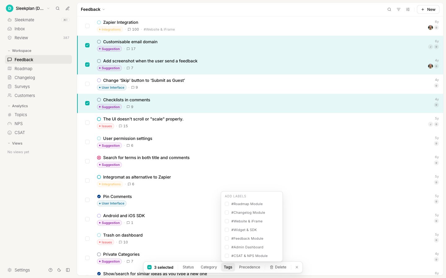Click the help question mark icon
The width and height of the screenshot is (446, 278).
click(50, 270)
